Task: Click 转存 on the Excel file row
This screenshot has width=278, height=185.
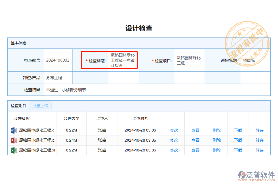Action: click(259, 150)
